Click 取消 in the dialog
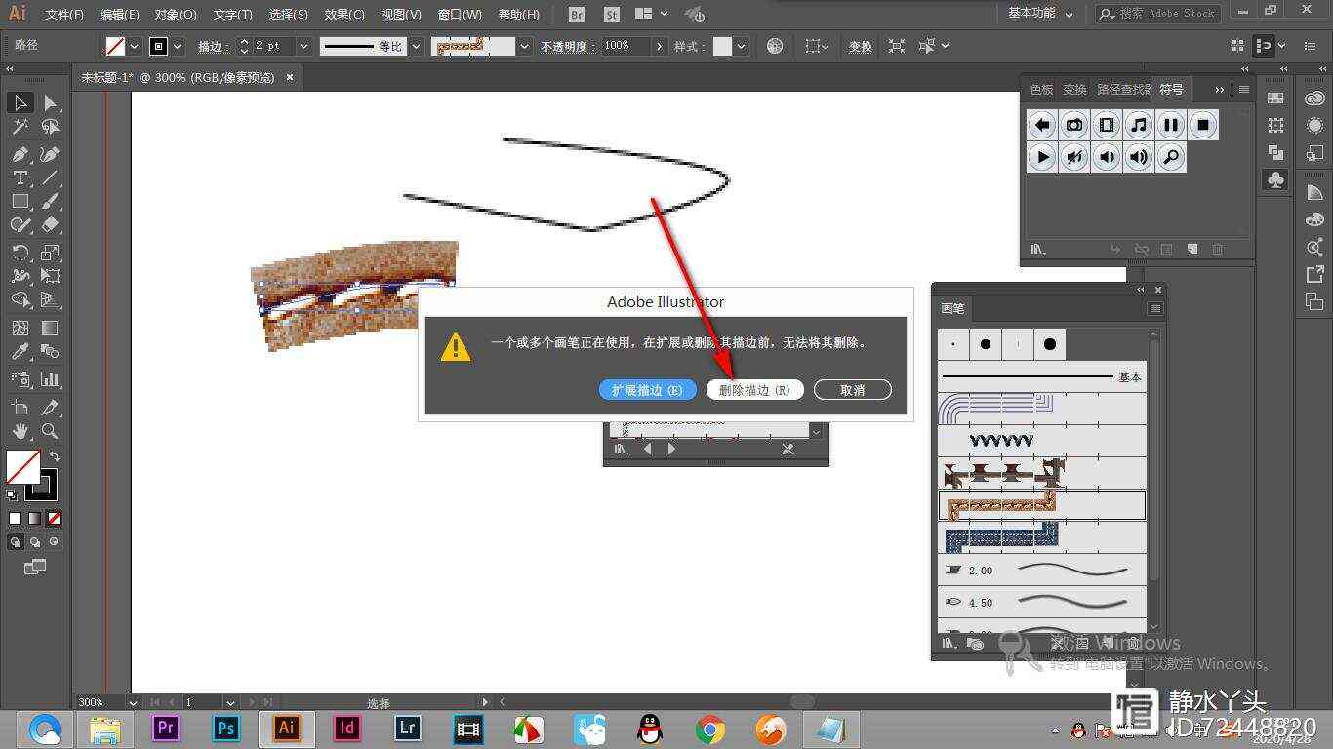 852,390
